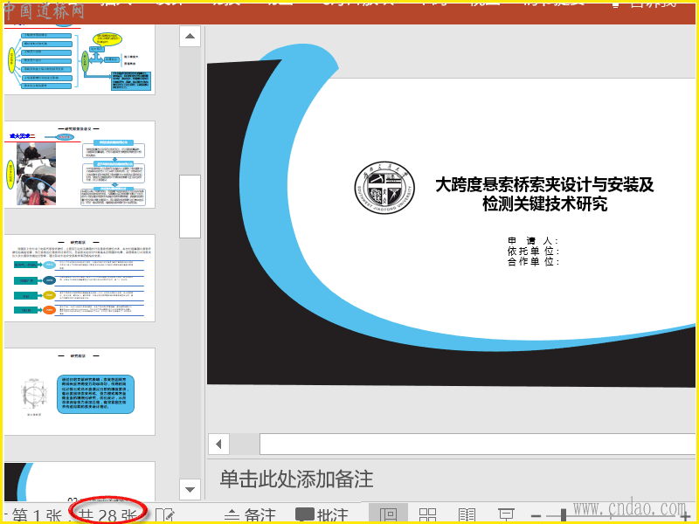699x524 pixels.
Task: Click the '申请人:' text on slide
Action: (x=533, y=241)
